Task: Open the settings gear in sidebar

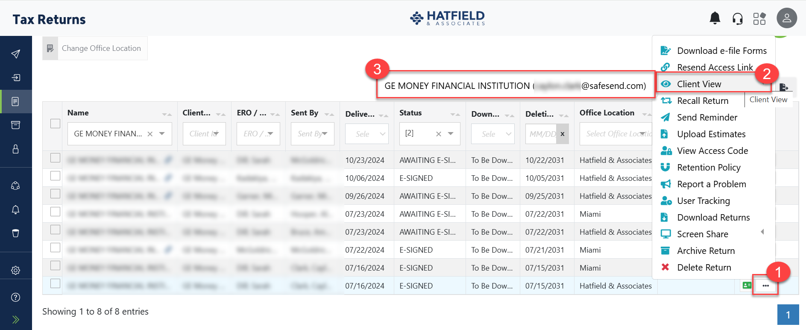Action: pos(16,270)
